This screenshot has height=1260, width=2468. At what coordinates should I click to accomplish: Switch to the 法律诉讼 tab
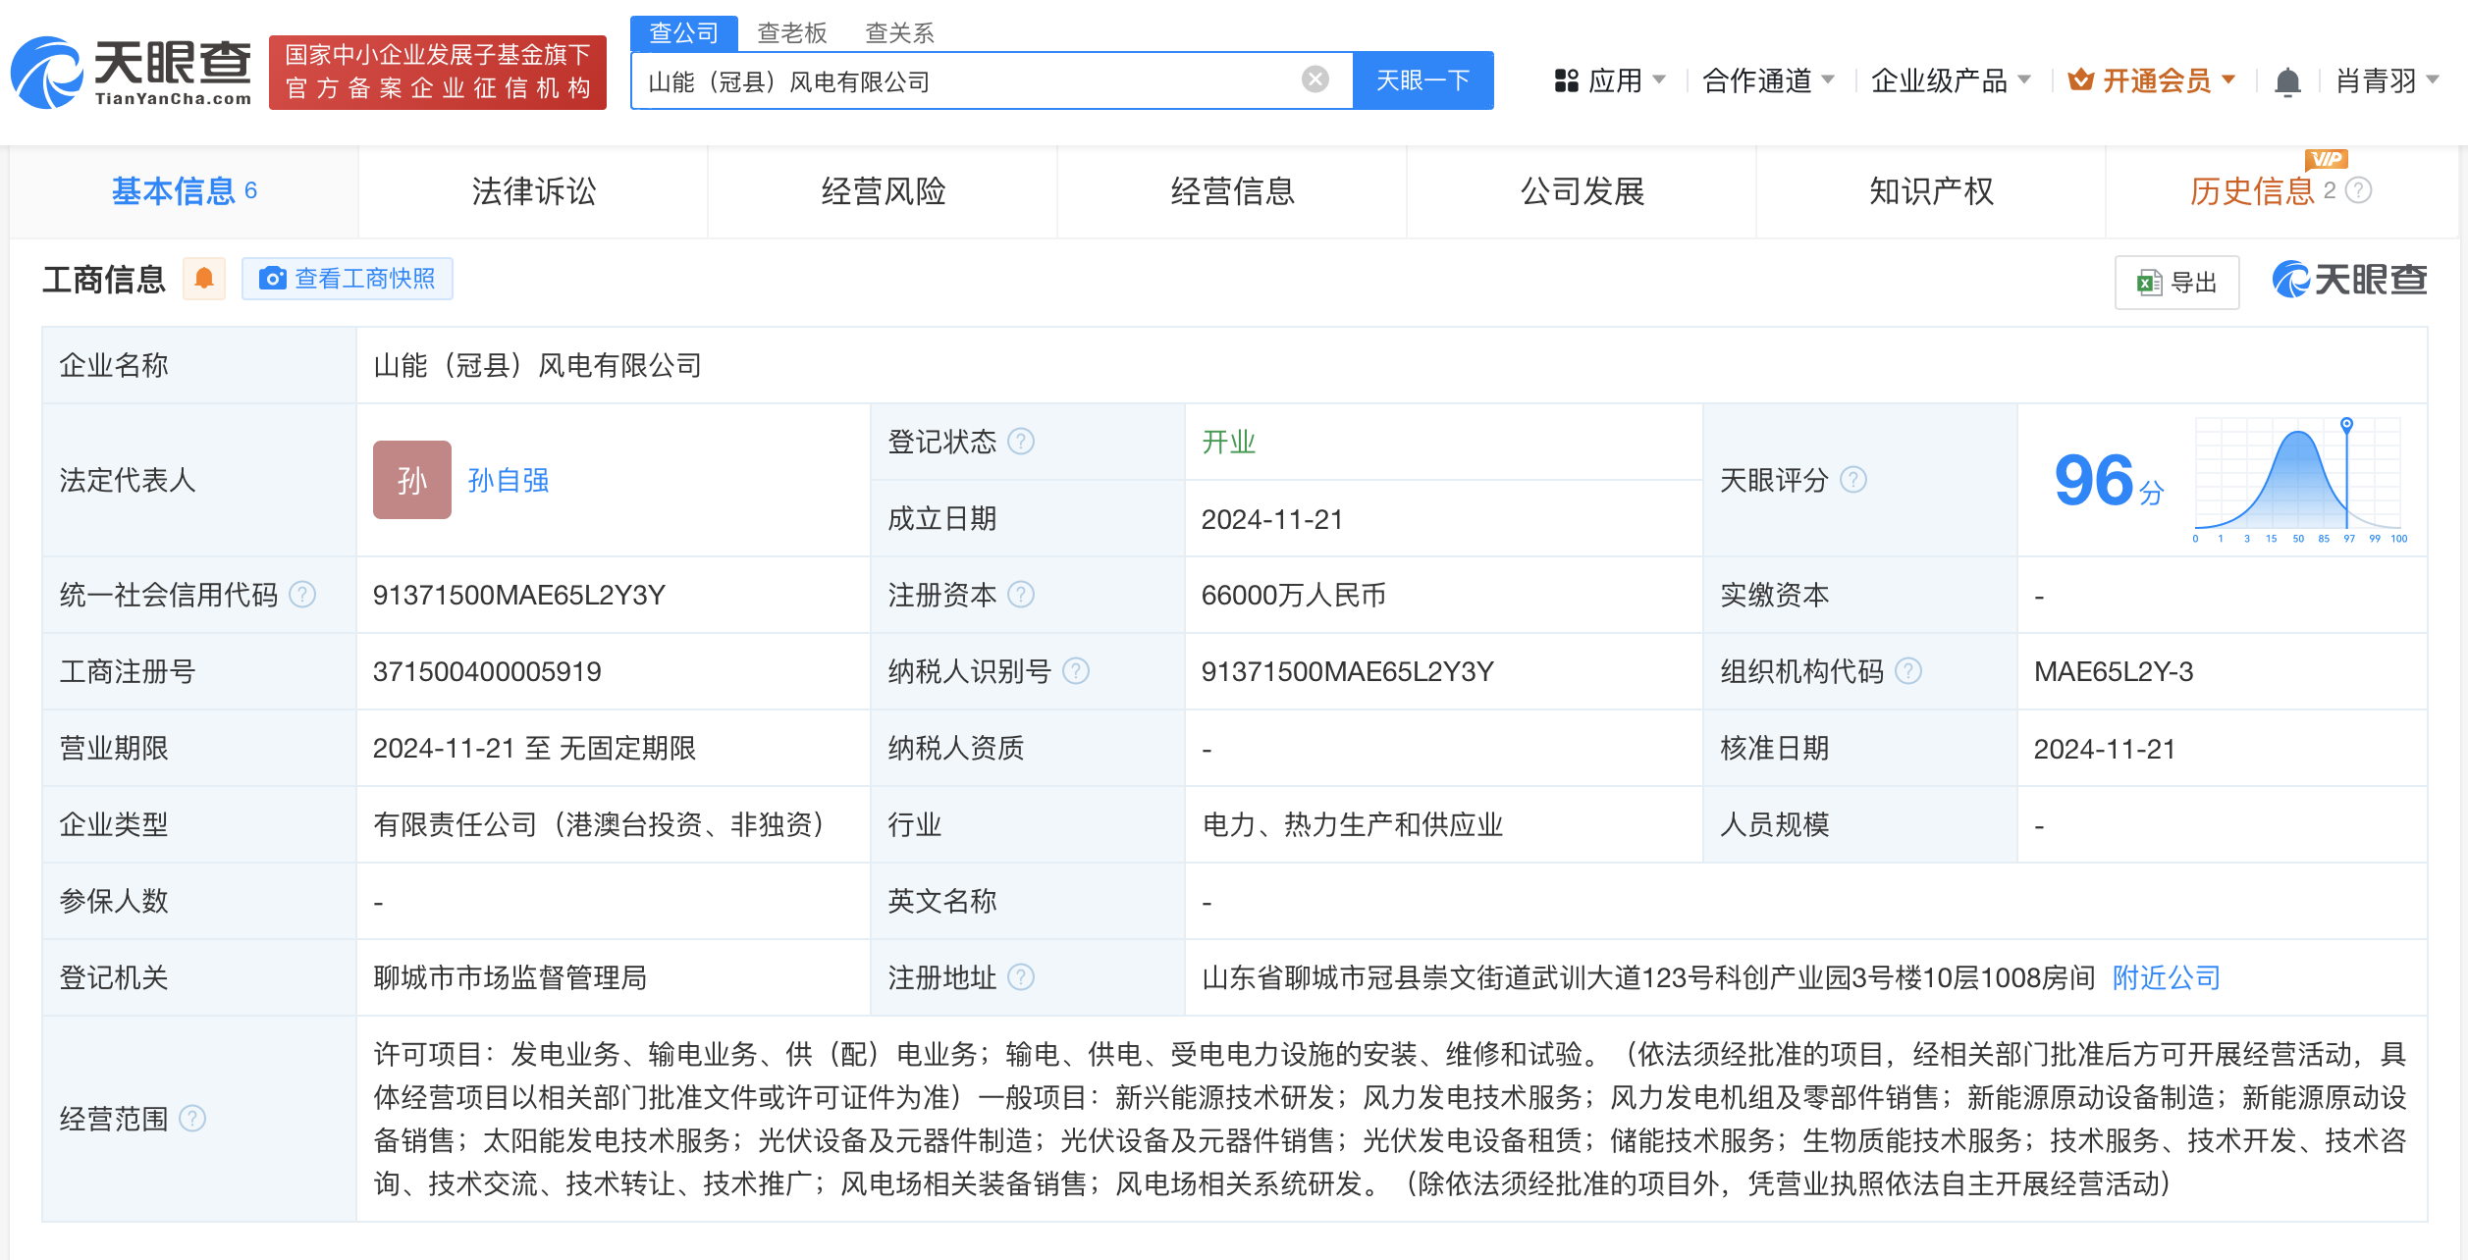(533, 191)
